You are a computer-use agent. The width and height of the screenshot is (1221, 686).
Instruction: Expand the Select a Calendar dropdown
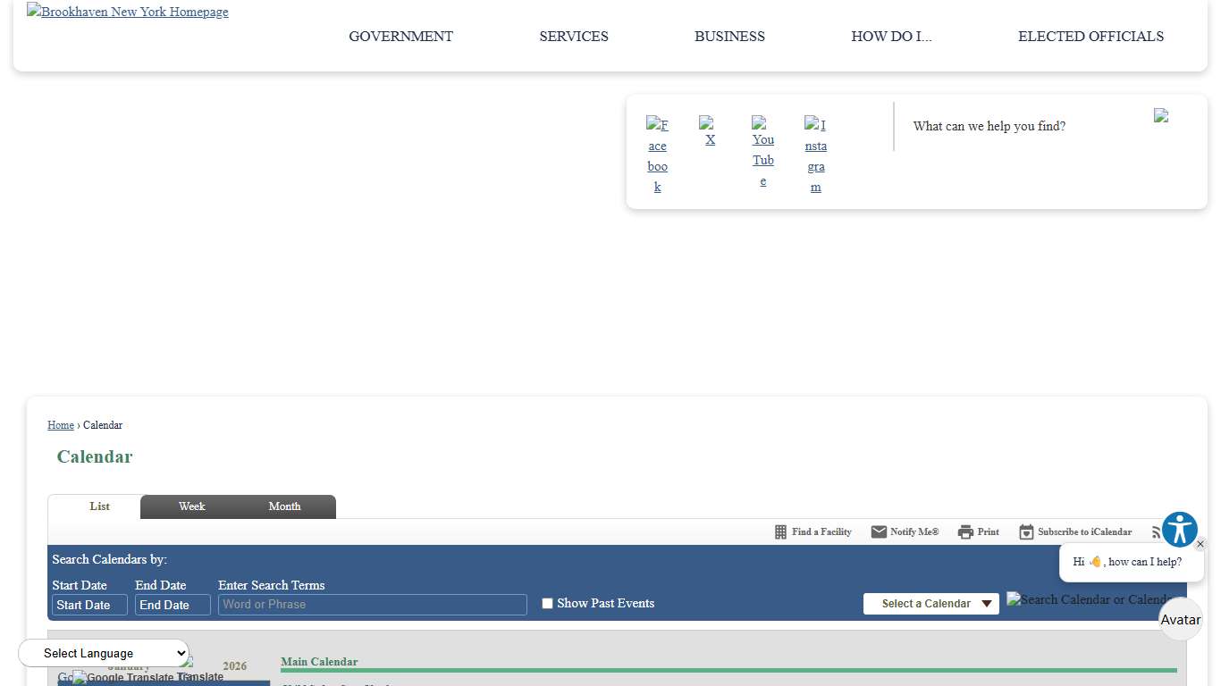pyautogui.click(x=930, y=604)
